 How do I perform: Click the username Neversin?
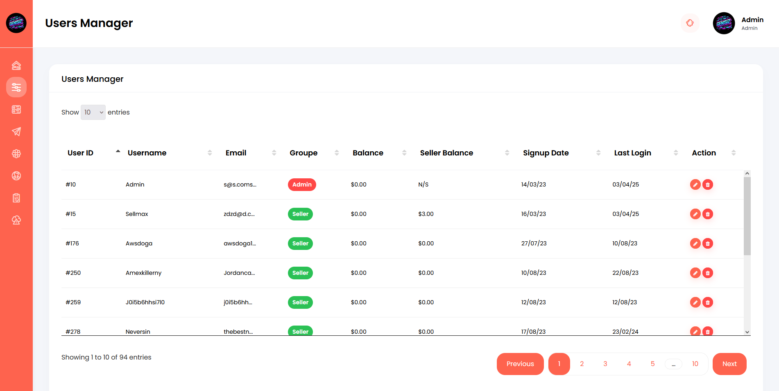coord(138,332)
